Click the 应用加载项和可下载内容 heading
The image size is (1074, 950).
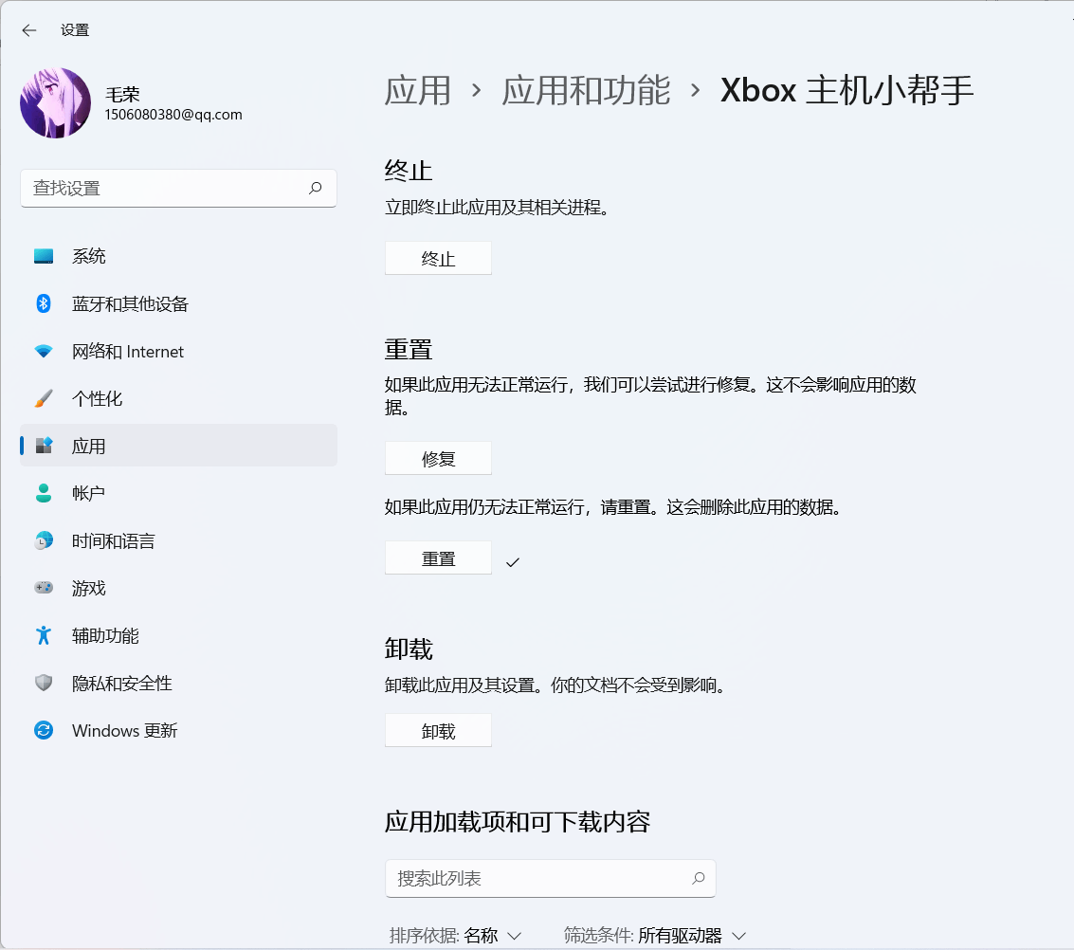[518, 821]
